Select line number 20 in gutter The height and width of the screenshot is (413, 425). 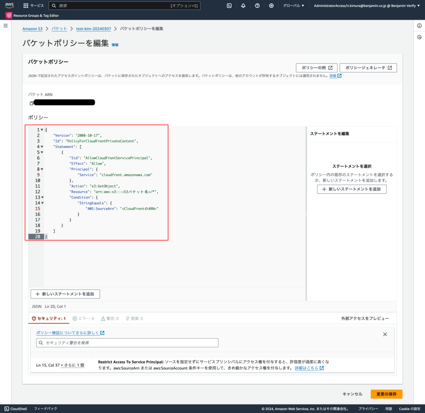click(x=37, y=236)
